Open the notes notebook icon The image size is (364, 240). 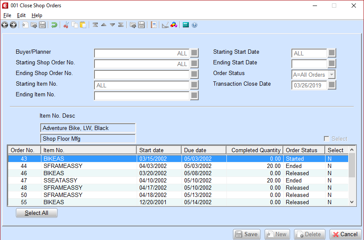[x=153, y=25]
